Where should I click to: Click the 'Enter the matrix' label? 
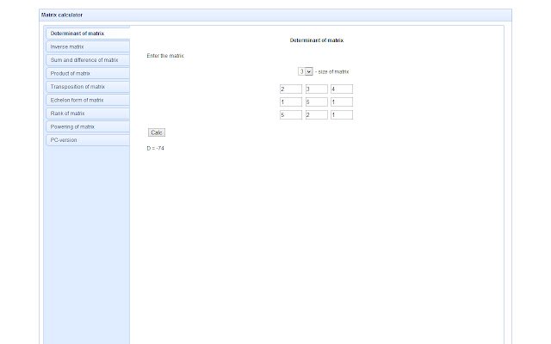(x=165, y=56)
